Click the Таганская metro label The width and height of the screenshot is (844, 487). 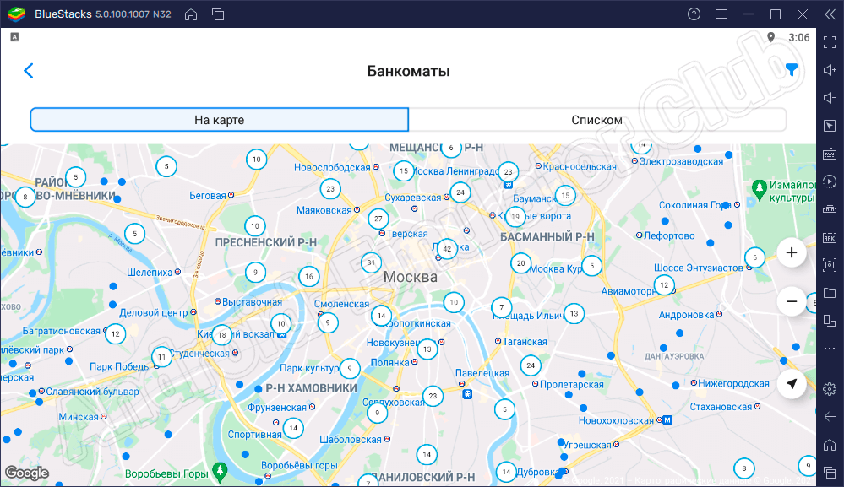[x=525, y=342]
